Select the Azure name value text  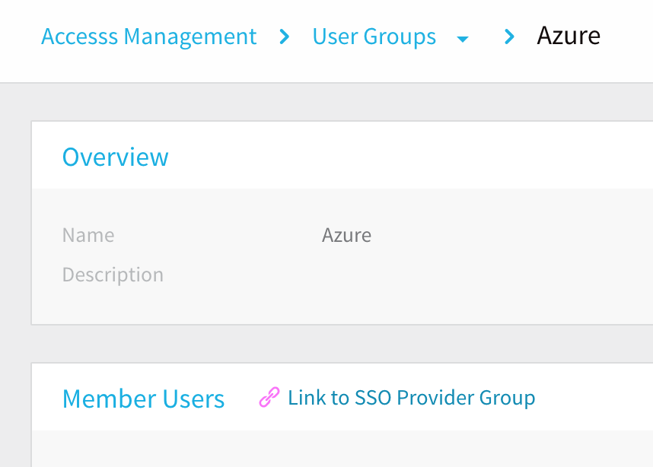346,235
